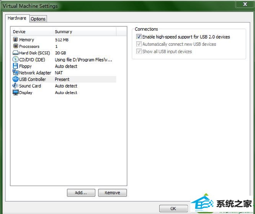Select the Network Adapter label
The height and width of the screenshot is (214, 255).
[35, 73]
